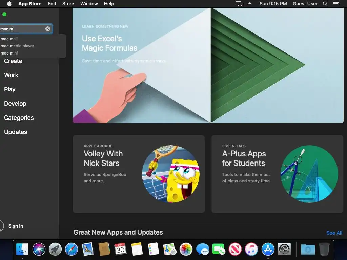This screenshot has height=260, width=347.
Task: Switch to the Develop section
Action: coord(15,104)
